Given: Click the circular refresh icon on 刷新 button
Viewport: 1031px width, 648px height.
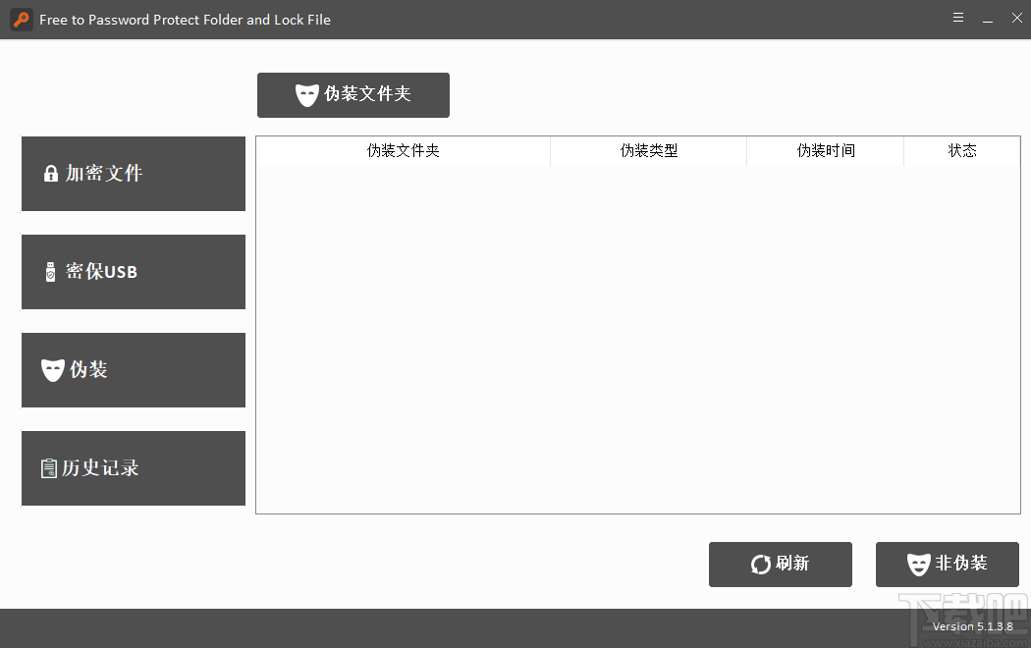Looking at the screenshot, I should tap(758, 564).
